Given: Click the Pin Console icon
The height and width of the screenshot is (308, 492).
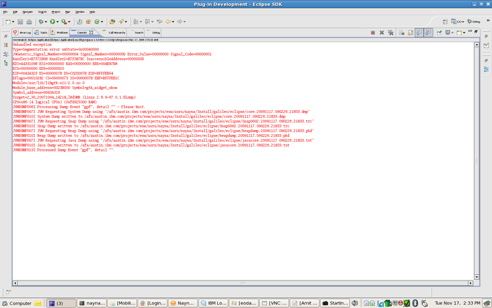Looking at the screenshot, I should [439, 33].
